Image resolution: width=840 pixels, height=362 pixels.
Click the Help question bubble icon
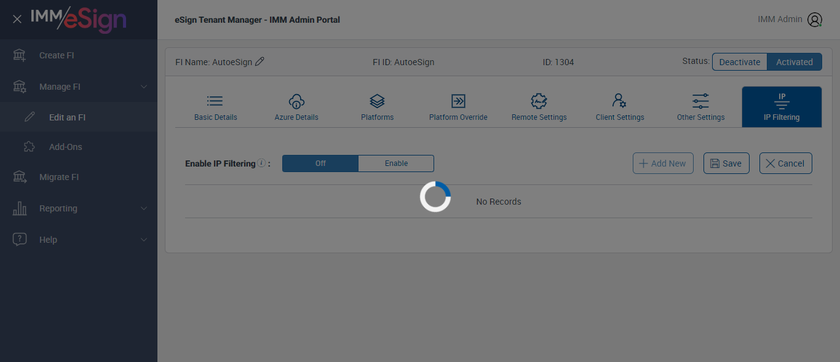(20, 240)
